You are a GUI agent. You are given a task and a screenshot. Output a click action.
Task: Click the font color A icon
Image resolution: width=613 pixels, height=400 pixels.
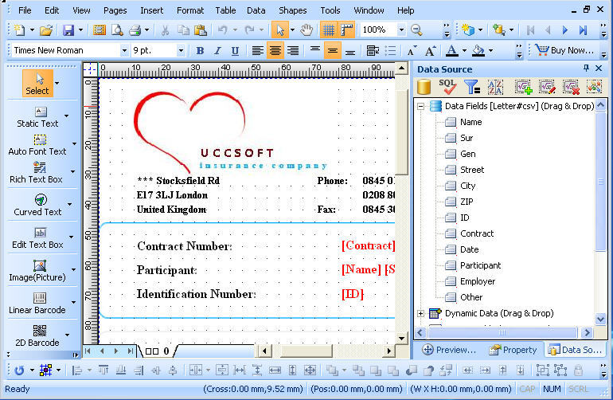452,50
